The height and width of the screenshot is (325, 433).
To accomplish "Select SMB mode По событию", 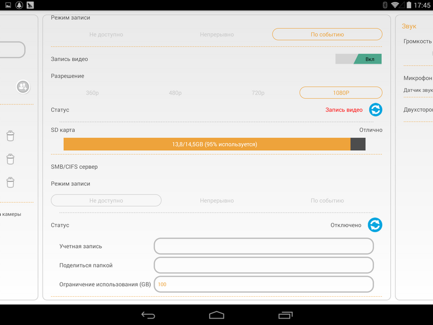I will pos(327,200).
